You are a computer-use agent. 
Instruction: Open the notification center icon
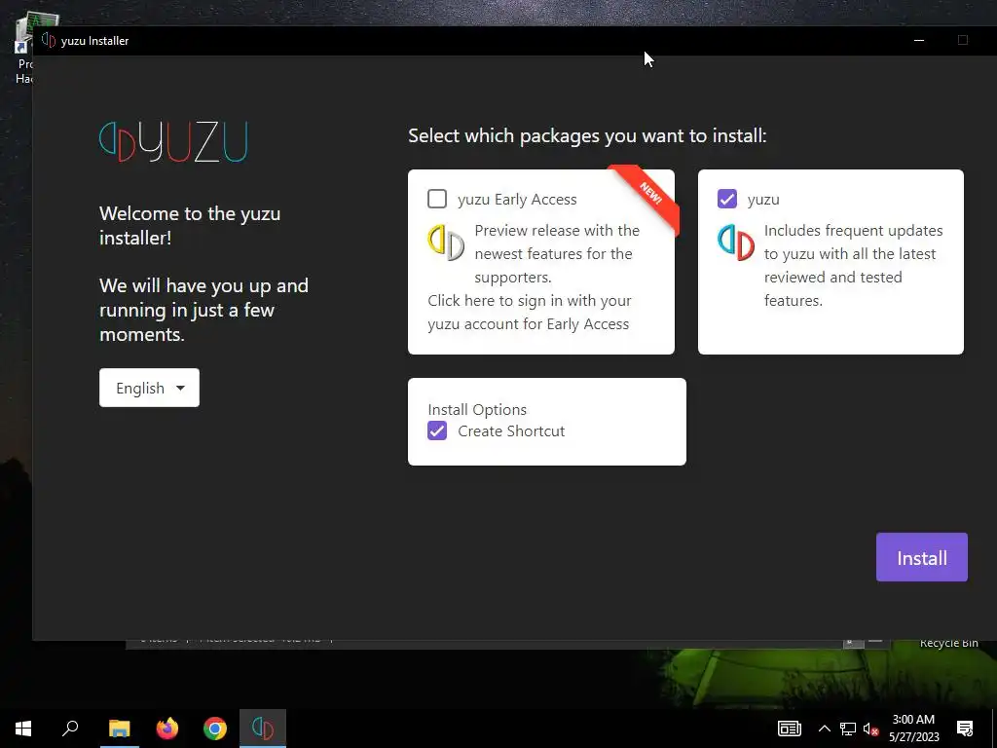pyautogui.click(x=965, y=729)
